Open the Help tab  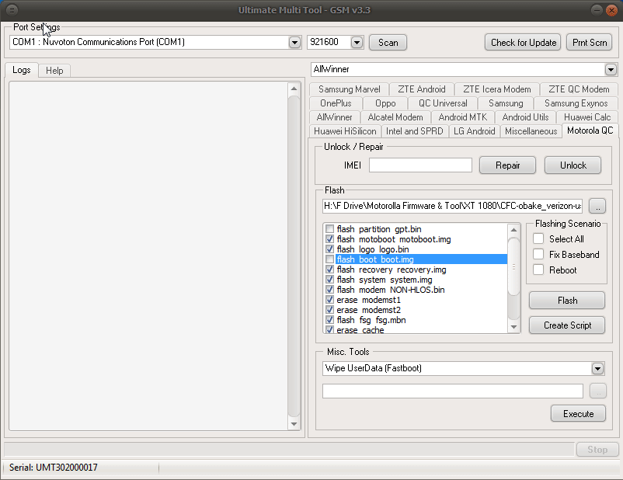(54, 71)
